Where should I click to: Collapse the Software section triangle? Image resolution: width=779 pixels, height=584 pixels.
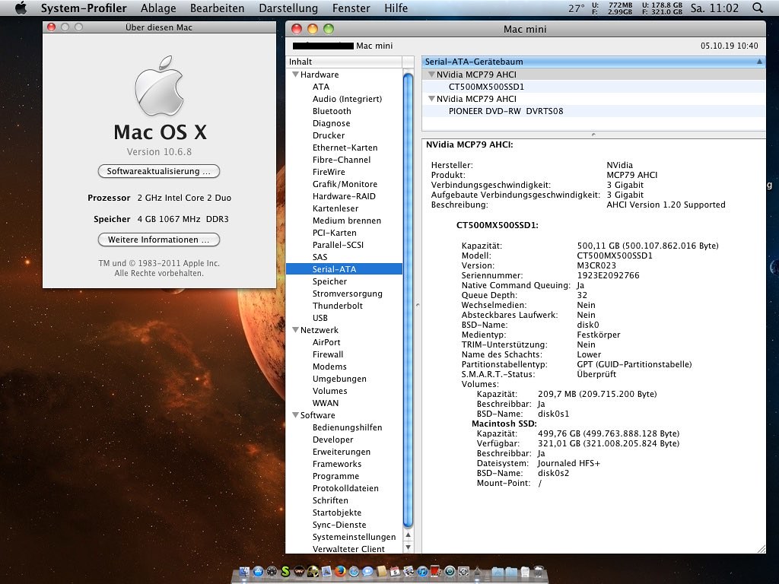[294, 415]
